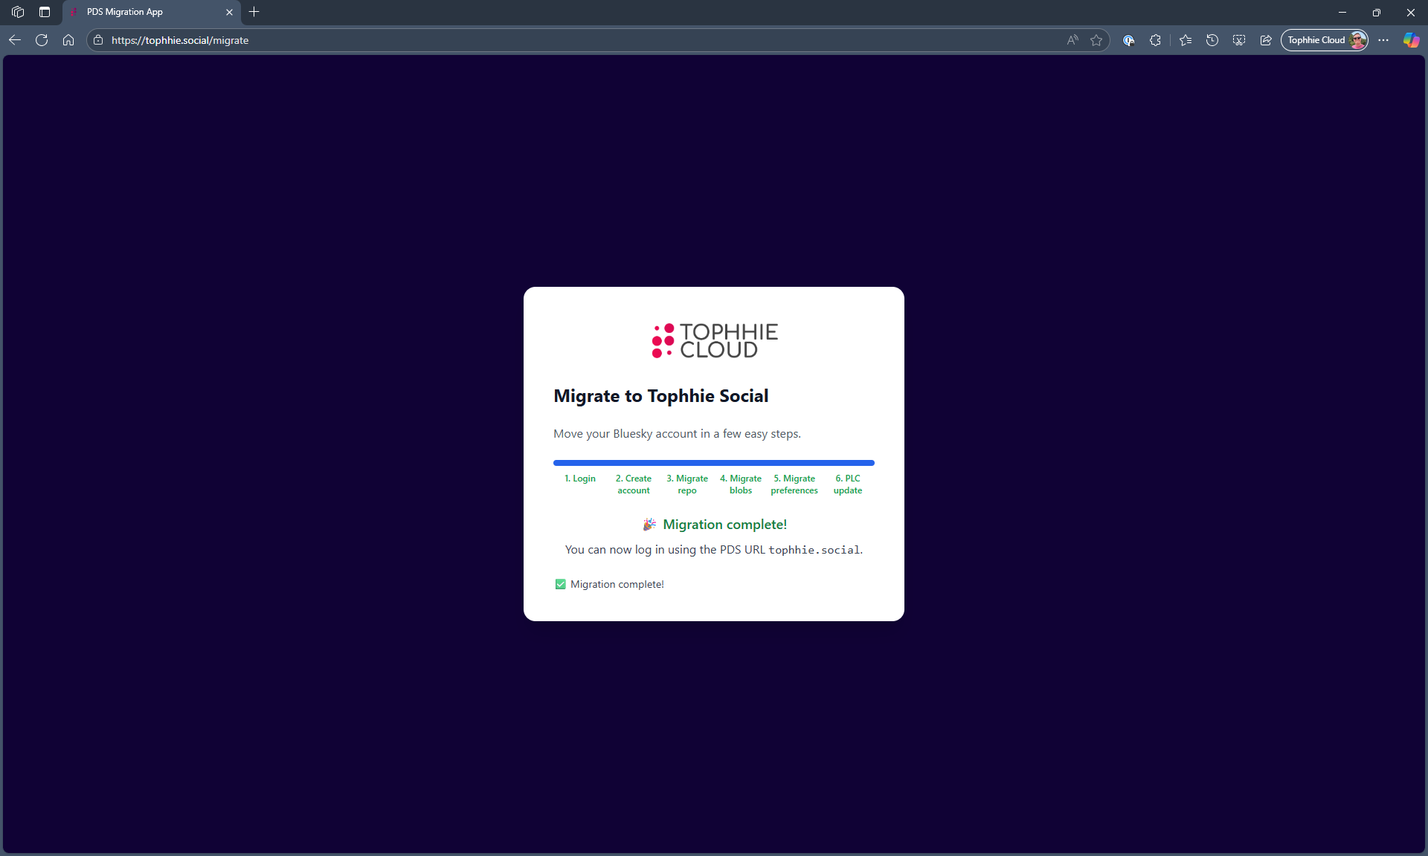Open the Favorites list

[x=1186, y=40]
